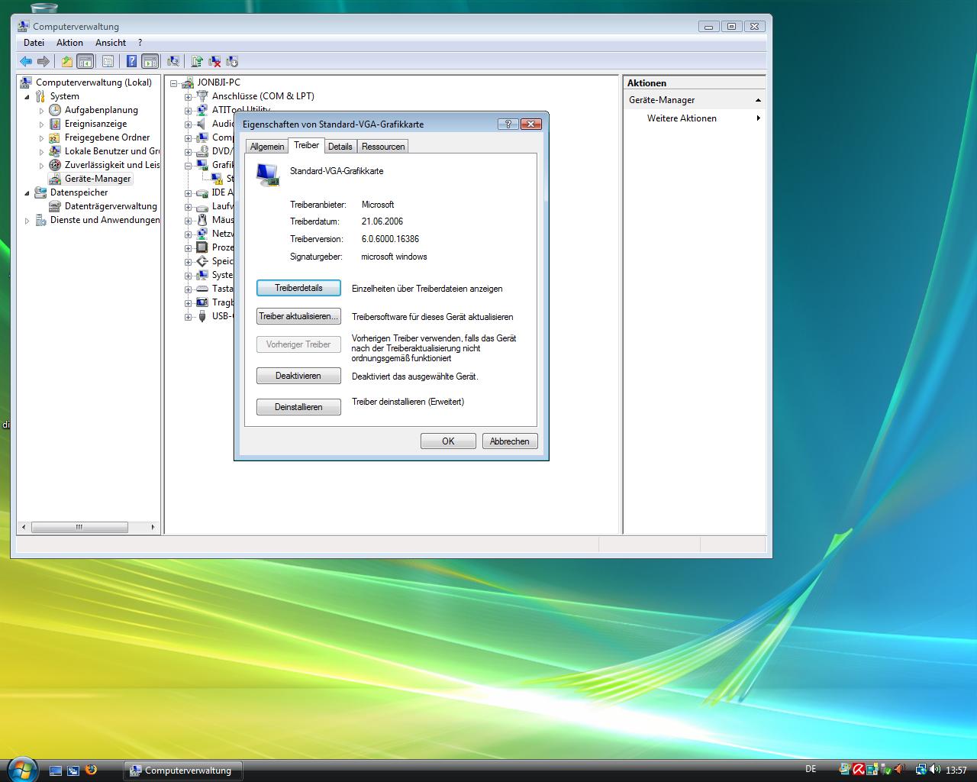Expand the Dienste und Anwendungen node
977x782 pixels.
(27, 221)
